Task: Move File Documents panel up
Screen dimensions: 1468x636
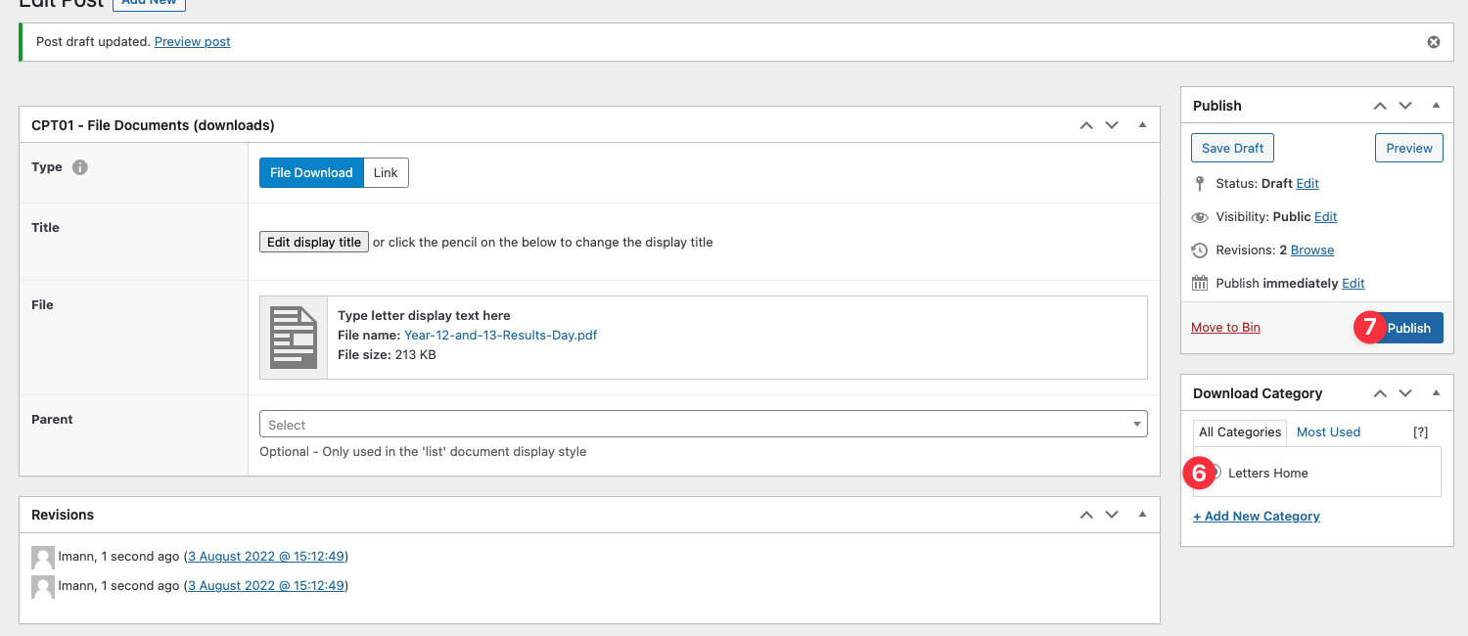Action: (x=1086, y=125)
